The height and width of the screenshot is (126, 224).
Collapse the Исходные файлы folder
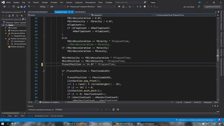[6, 33]
